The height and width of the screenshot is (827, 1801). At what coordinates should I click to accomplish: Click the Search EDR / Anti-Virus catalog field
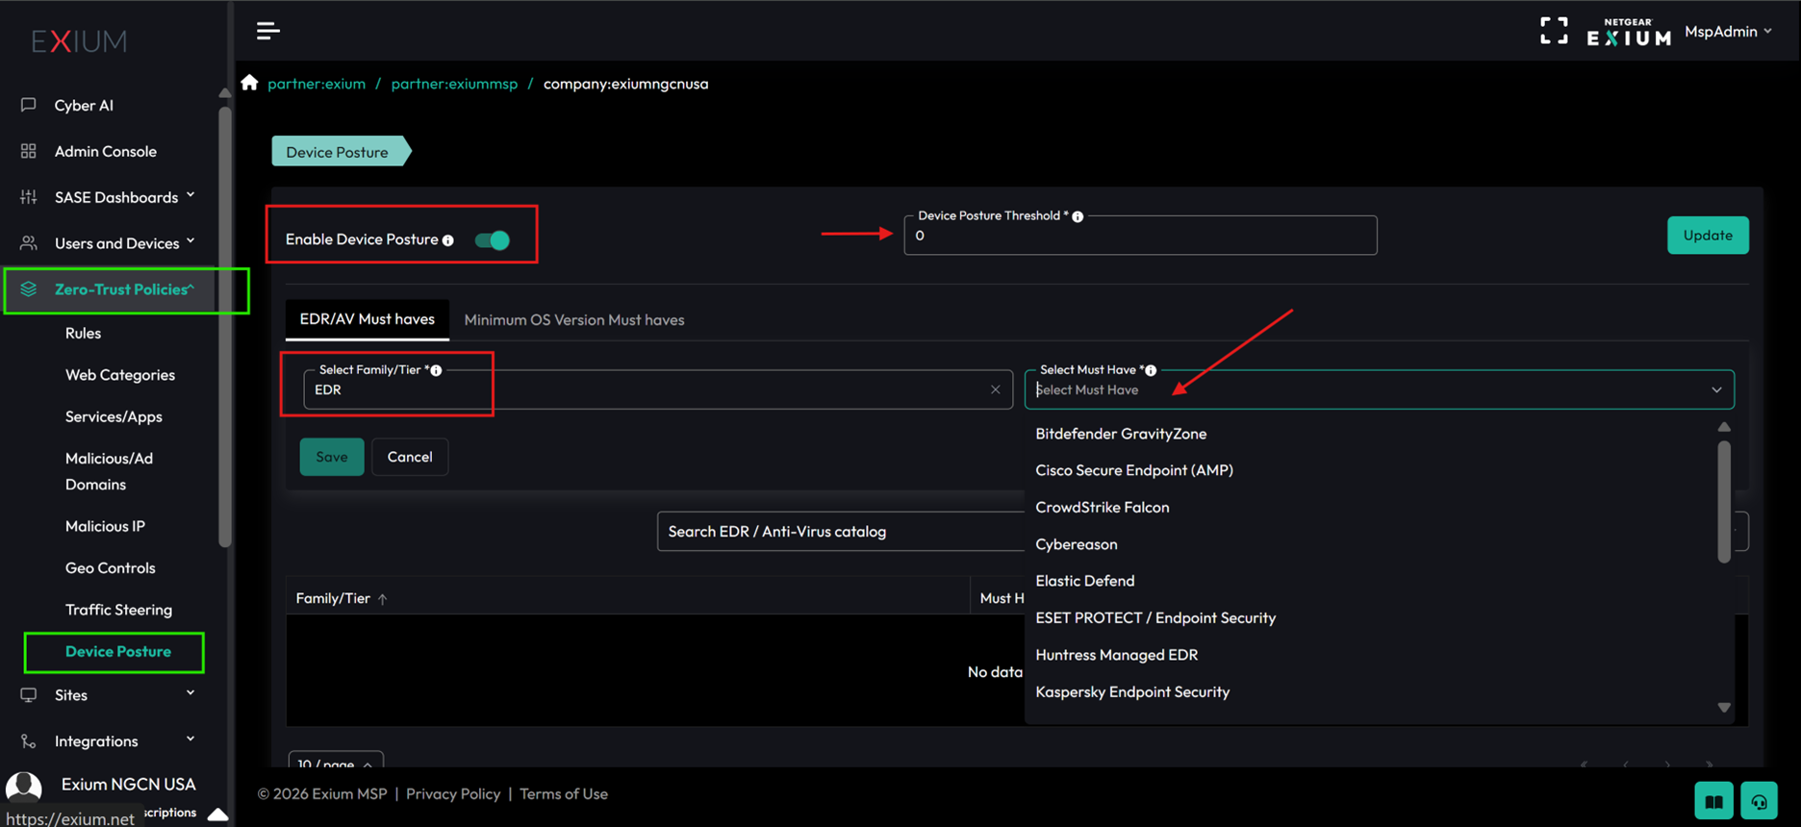click(x=841, y=532)
